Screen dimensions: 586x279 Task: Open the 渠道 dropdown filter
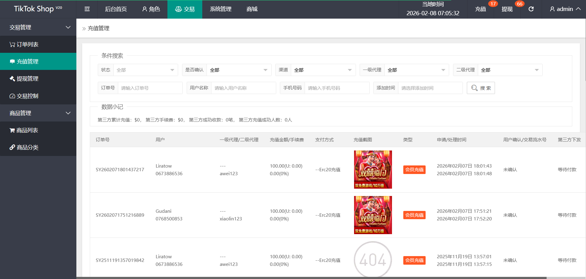click(323, 70)
